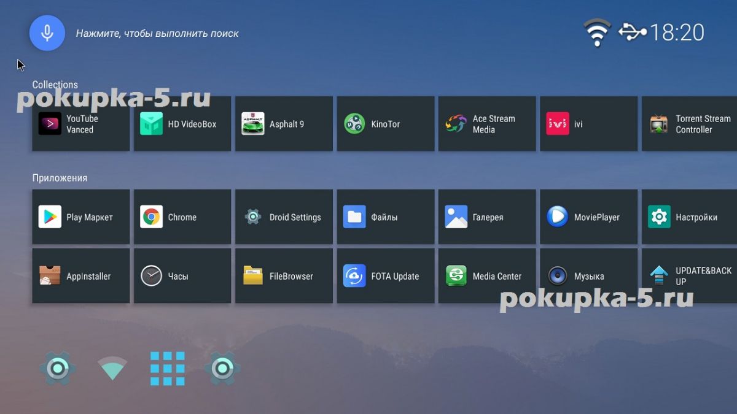
Task: Launch FileBrowser
Action: pos(284,276)
